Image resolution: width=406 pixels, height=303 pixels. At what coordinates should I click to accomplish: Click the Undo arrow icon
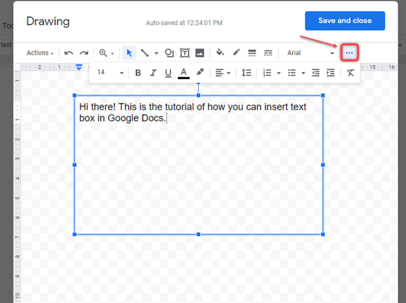click(69, 53)
